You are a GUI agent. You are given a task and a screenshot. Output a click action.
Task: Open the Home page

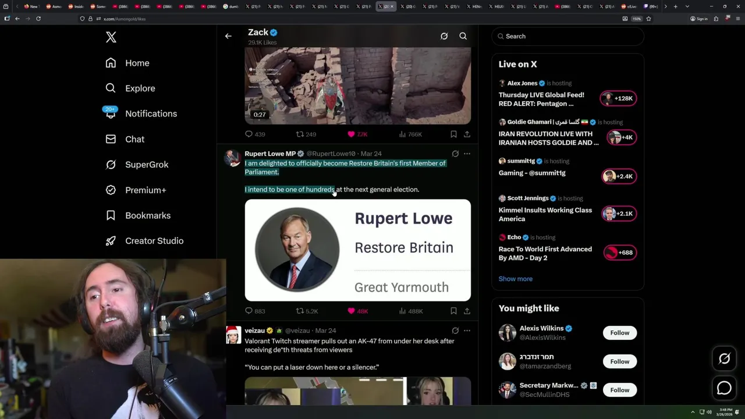(x=127, y=63)
